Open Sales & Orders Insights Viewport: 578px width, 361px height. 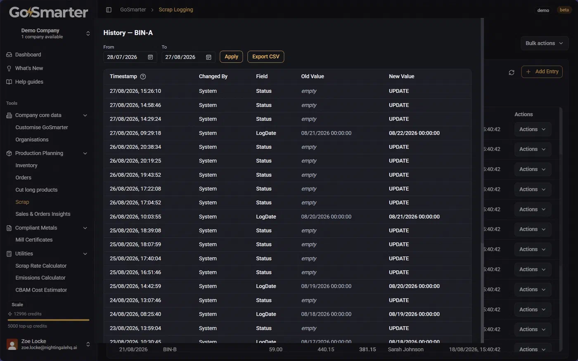tap(43, 214)
